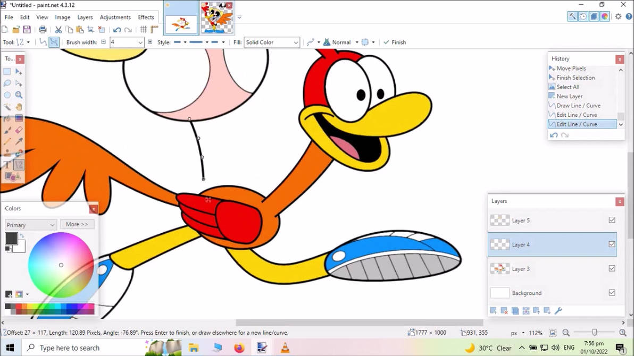Click the primary color swatch
Viewport: 634px width, 356px height.
[11, 239]
